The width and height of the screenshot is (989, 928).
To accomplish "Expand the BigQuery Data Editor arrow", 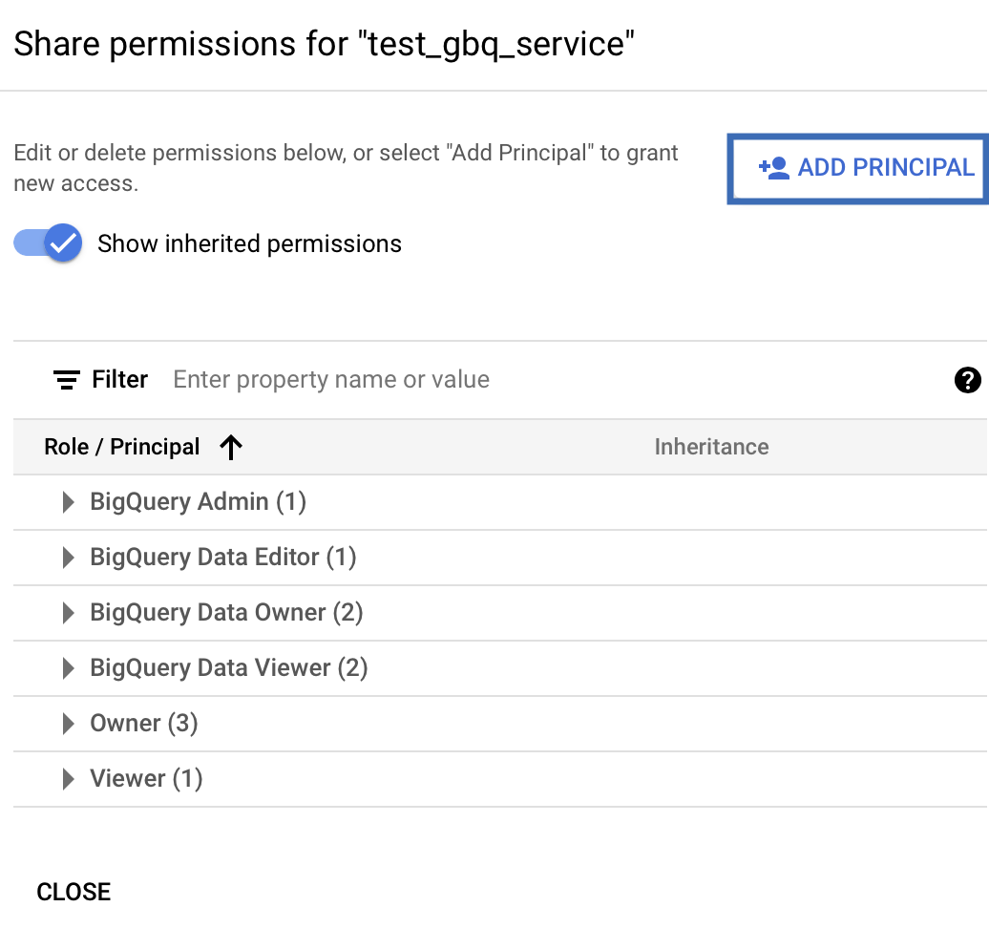I will (x=68, y=558).
